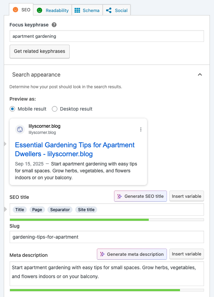This screenshot has height=297, width=214.
Task: Click the site favicon in the preview card
Action: tap(20, 129)
